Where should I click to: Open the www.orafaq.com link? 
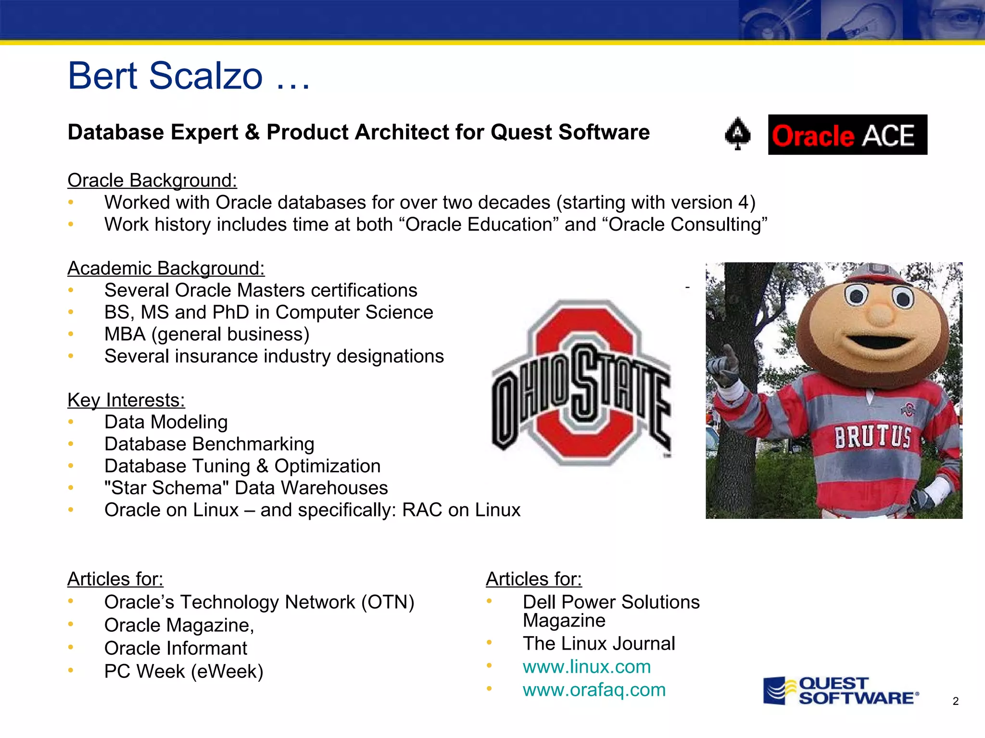click(594, 689)
